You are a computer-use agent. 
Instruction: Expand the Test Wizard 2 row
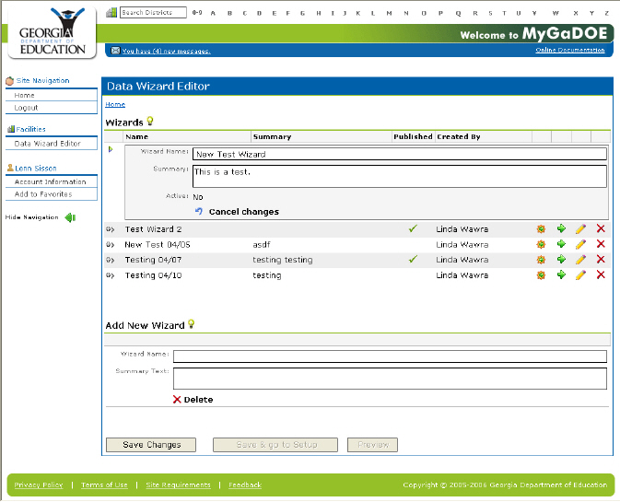click(x=110, y=229)
